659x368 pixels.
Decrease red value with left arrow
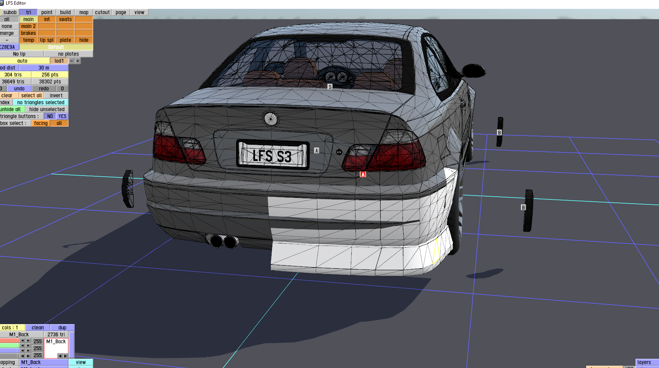(22, 341)
